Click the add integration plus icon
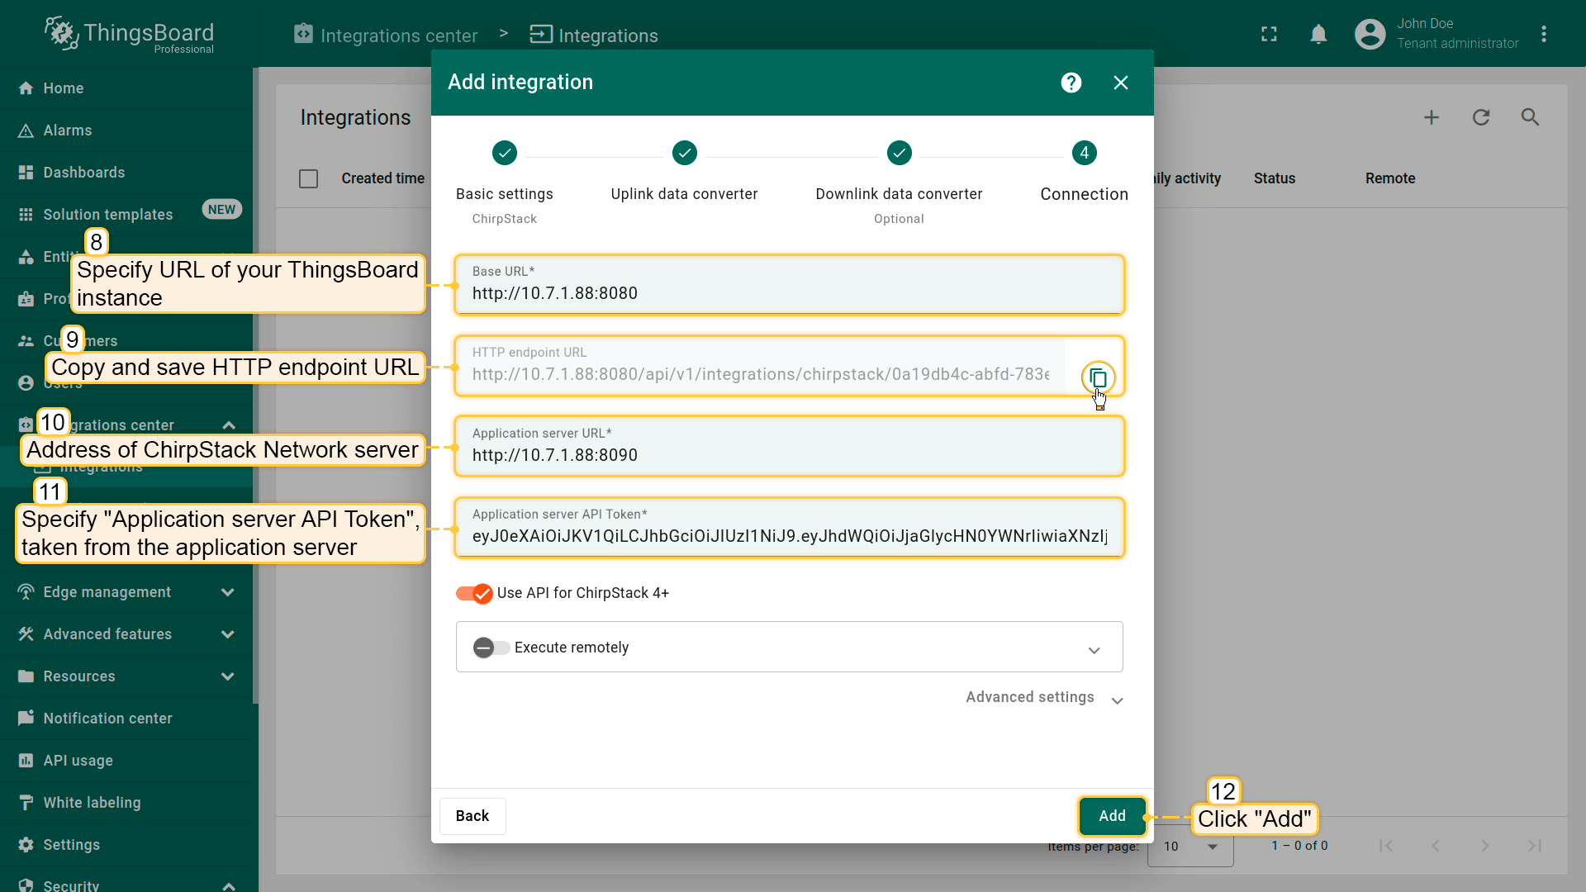The width and height of the screenshot is (1586, 892). click(x=1432, y=117)
